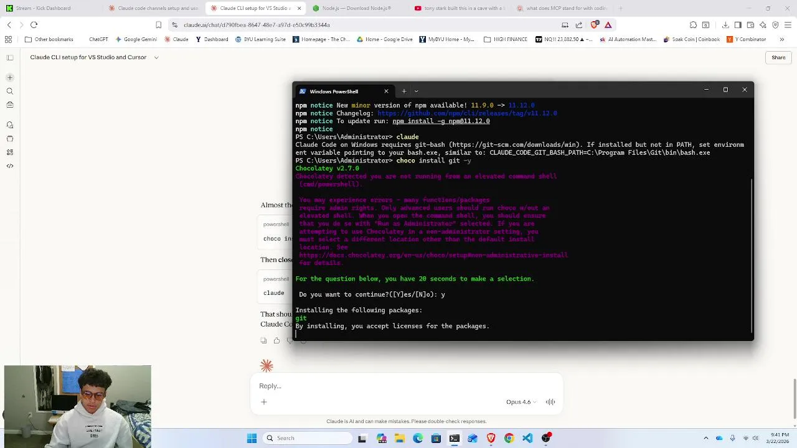
Task: Add a new PowerShell terminal tab
Action: [x=404, y=91]
